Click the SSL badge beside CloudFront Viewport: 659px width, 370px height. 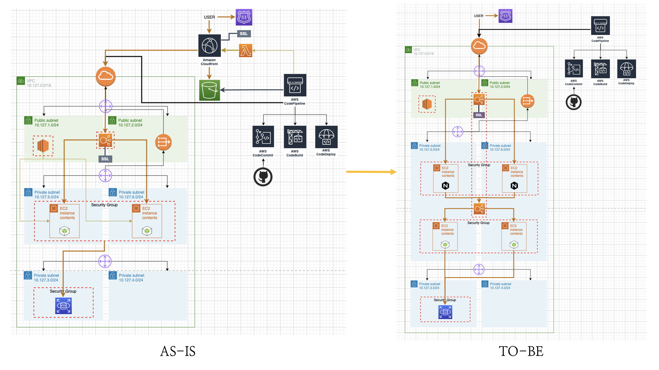[x=243, y=34]
